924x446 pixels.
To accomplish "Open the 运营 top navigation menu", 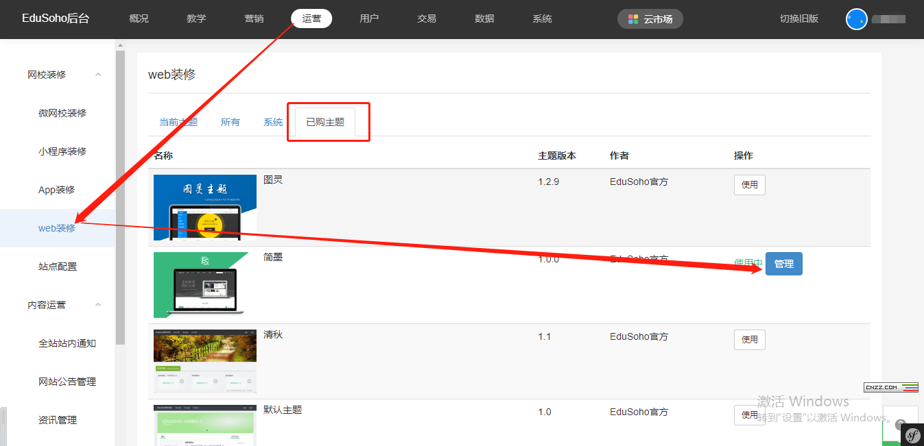I will pyautogui.click(x=311, y=18).
